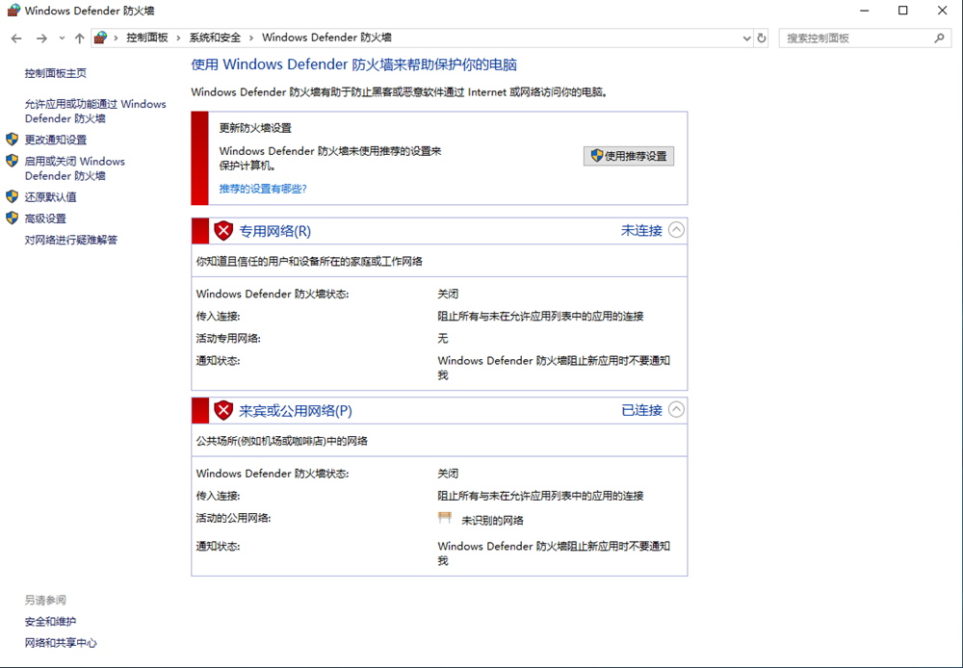Click the 使用推荐设置 button
The height and width of the screenshot is (668, 963).
coord(629,156)
